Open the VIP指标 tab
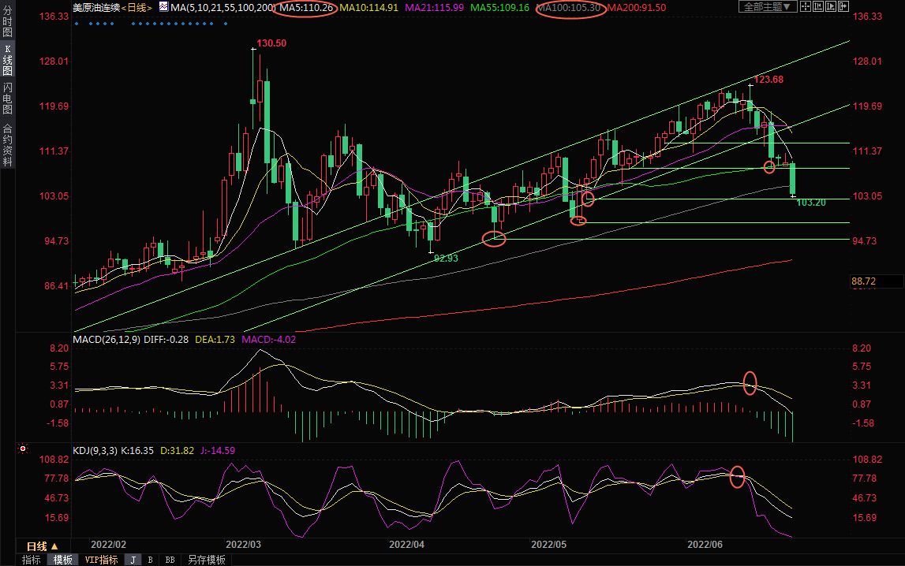 pos(101,560)
